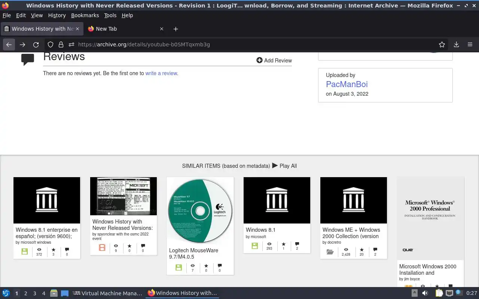
Task: Open Windows History with Never Released Versions title
Action: (123, 225)
